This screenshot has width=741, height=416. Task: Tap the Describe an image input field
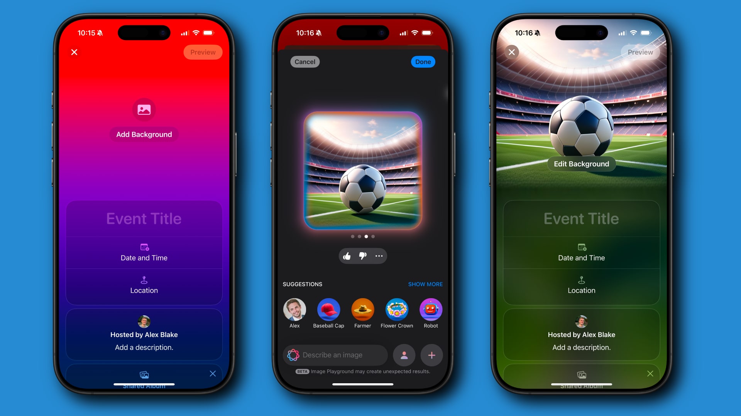point(334,354)
